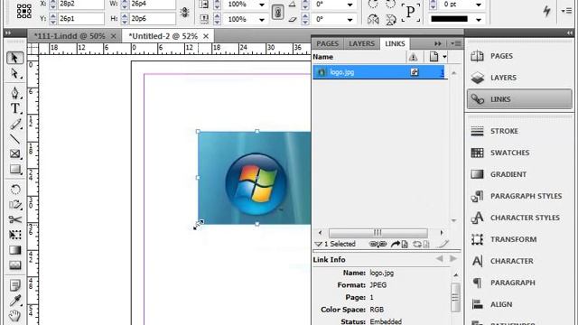This screenshot has width=578, height=325.
Task: Open the scale X percentage dropdown
Action: (x=262, y=5)
